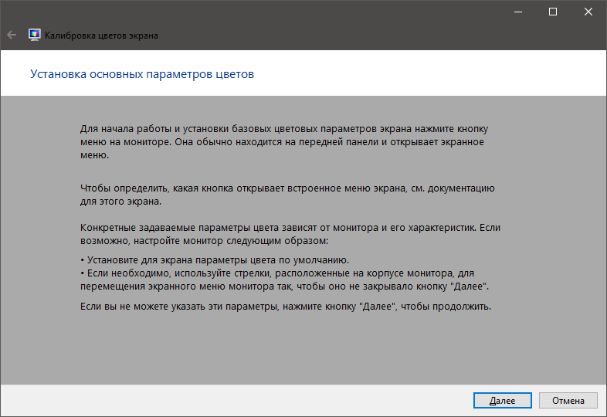Maximize the calibration wizard window

tap(553, 12)
